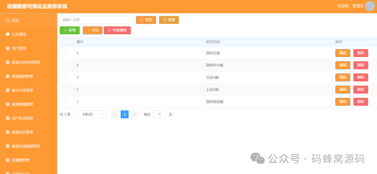
Task: Click 删除 for 北证A股
Action: (361, 77)
